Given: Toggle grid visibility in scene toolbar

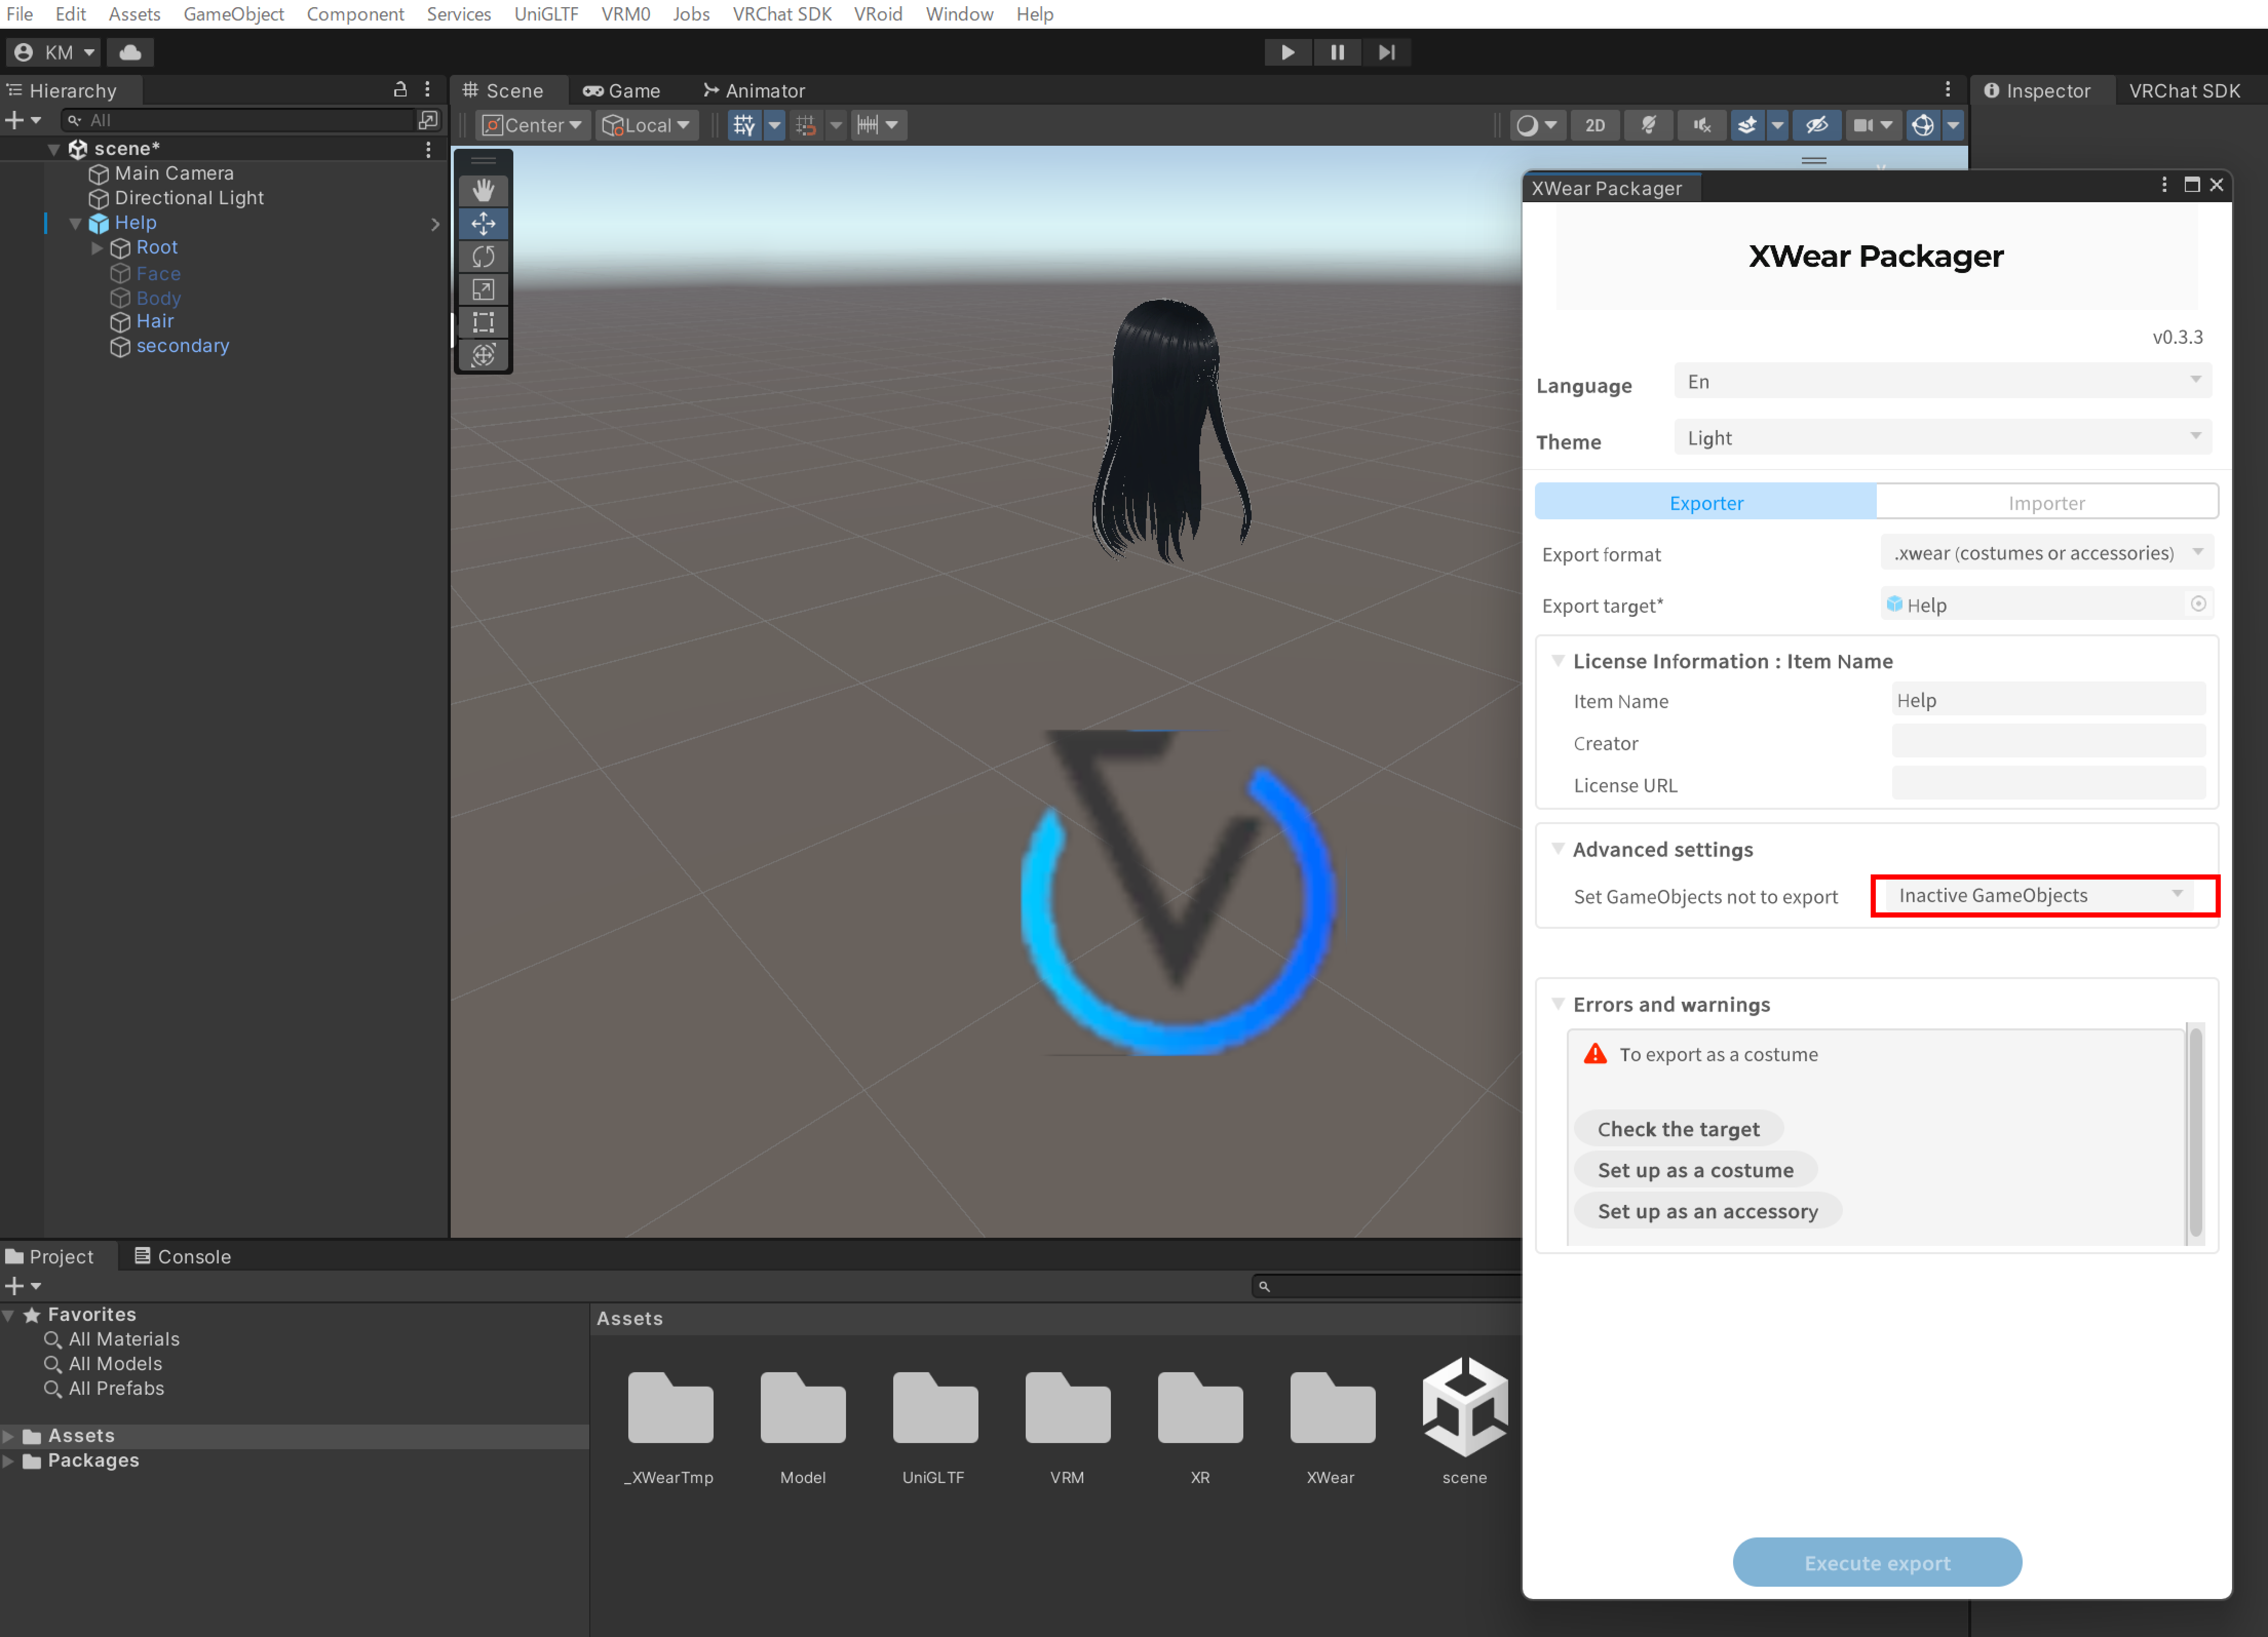Looking at the screenshot, I should tap(744, 125).
